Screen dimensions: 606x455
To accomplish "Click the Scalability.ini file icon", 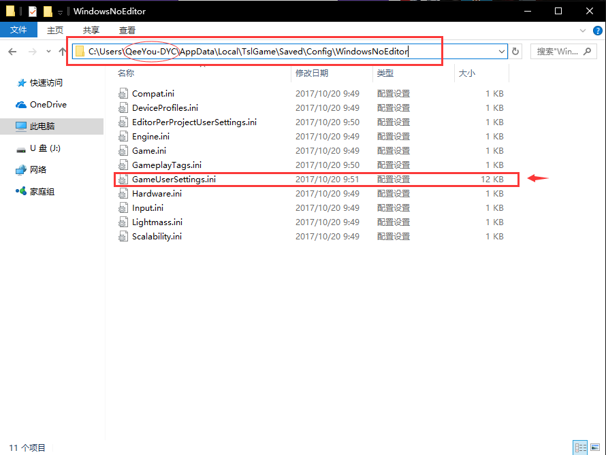I will pos(123,237).
